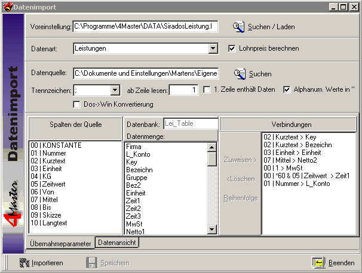Click the Importieren icon in bottom bar
Viewport: 362px width, 273px height.
click(x=24, y=262)
